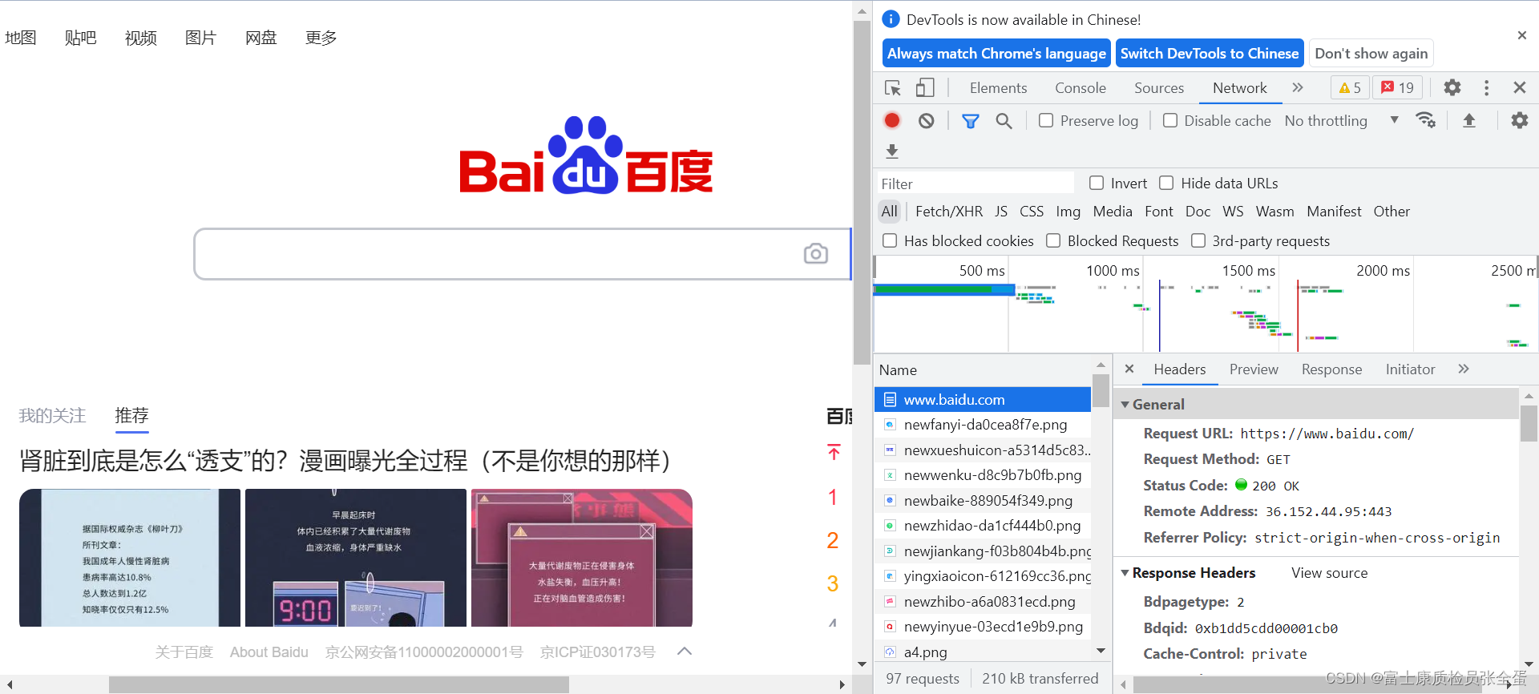Screen dimensions: 1539x694
Task: Open the Initiator tab of the request
Action: tap(1410, 369)
